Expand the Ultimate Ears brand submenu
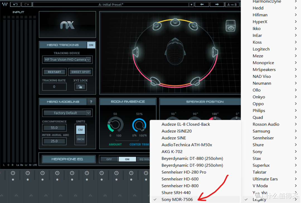 tap(271, 179)
